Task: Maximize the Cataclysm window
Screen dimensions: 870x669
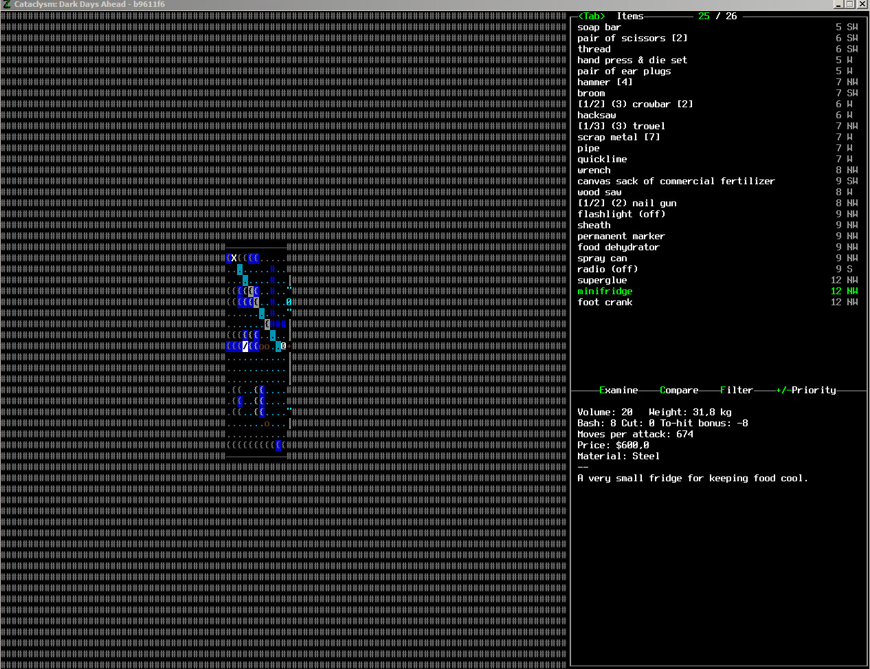Action: click(850, 4)
